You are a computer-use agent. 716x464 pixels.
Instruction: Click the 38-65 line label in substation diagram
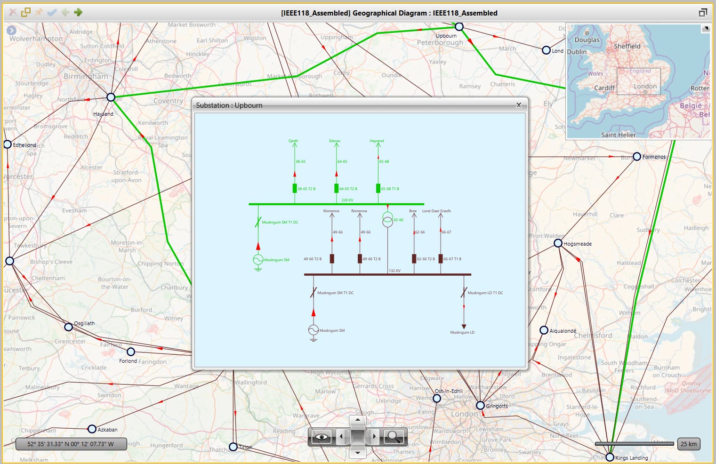point(300,161)
